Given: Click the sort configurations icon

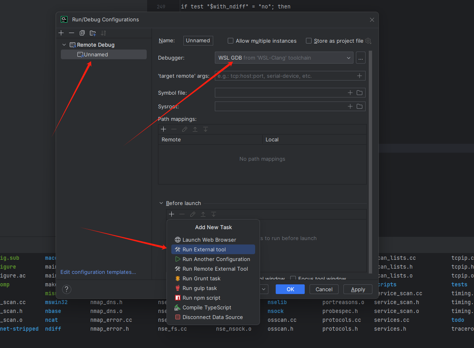Looking at the screenshot, I should pyautogui.click(x=104, y=33).
